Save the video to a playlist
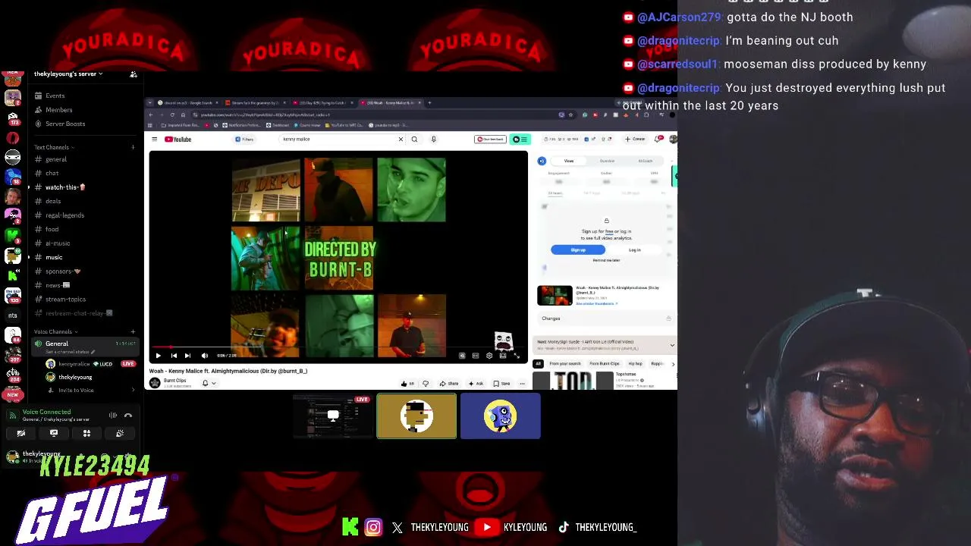Screen dimensions: 971x546 [501, 384]
